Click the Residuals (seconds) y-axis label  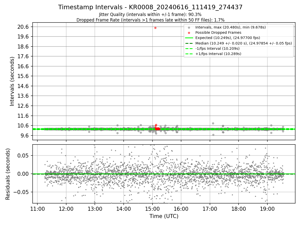click(8, 174)
